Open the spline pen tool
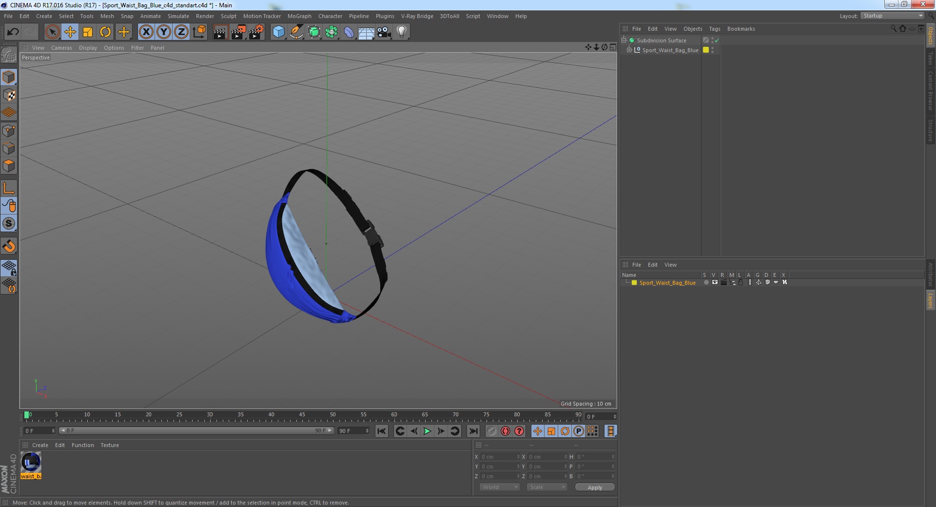Viewport: 936px width, 507px height. 296,32
